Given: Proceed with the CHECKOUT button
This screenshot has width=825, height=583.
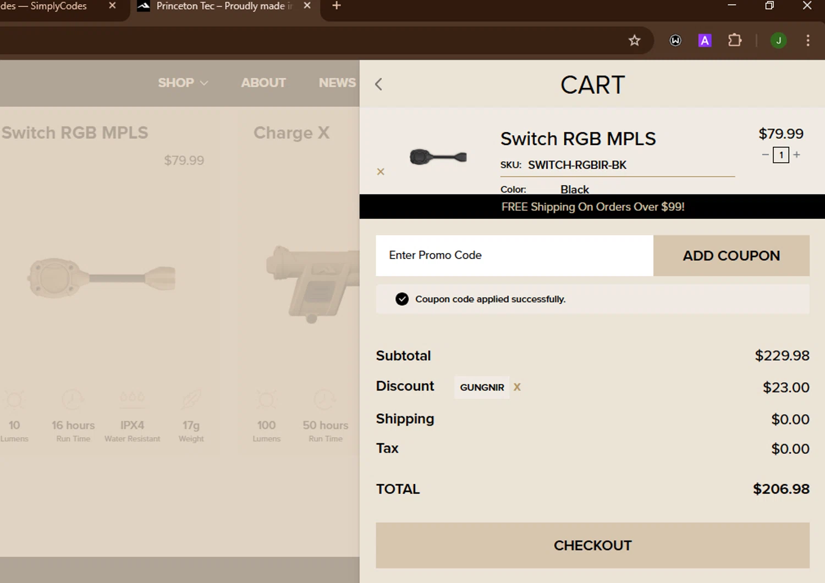Looking at the screenshot, I should [592, 545].
